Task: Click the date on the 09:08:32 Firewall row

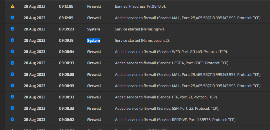Action: click(x=35, y=120)
